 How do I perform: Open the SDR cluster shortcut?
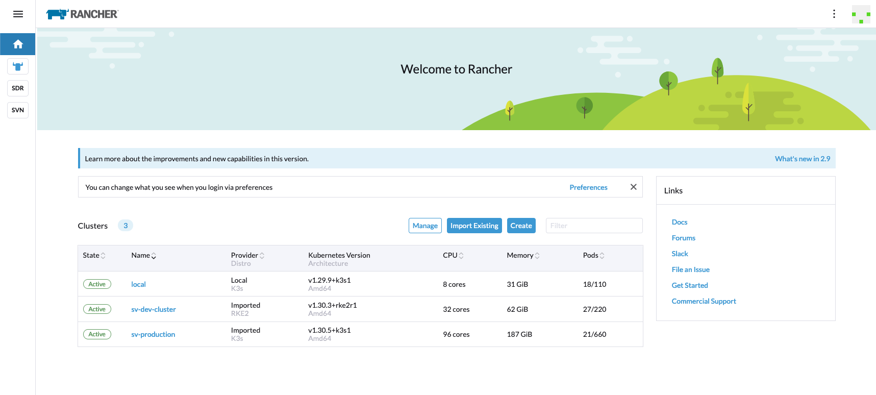coord(18,88)
